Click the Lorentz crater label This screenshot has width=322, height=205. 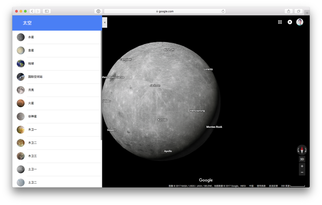click(208, 69)
